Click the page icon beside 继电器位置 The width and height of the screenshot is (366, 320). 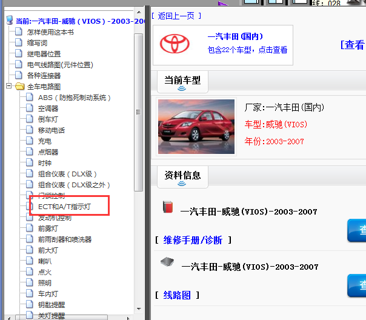(19, 53)
